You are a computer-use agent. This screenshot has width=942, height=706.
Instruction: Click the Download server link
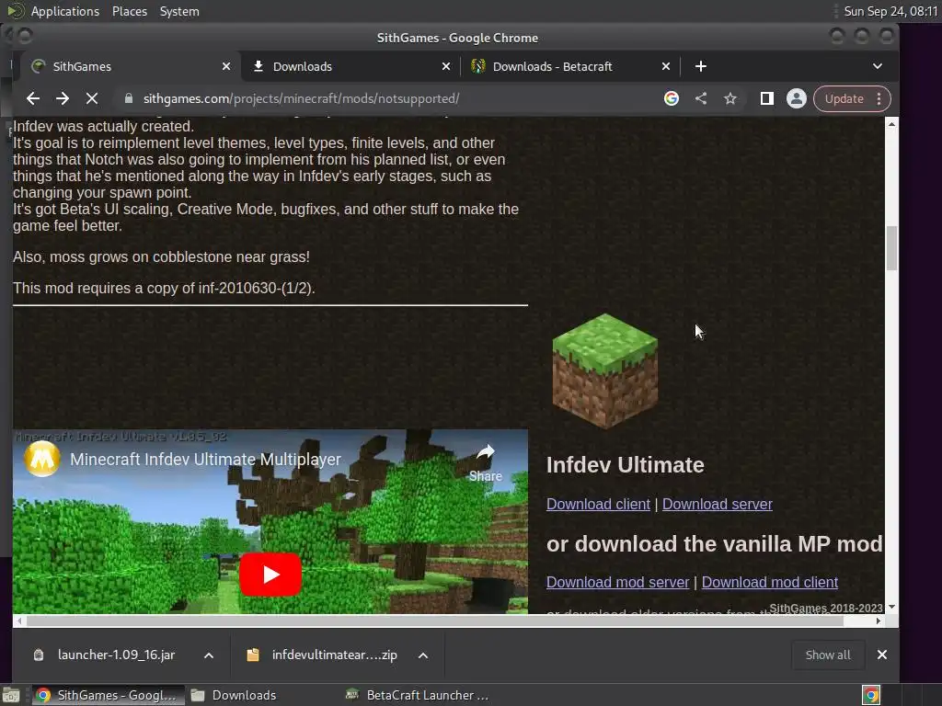pos(718,505)
